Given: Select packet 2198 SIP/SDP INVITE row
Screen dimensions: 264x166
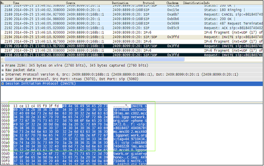Looking at the screenshot, I should point(132,55).
